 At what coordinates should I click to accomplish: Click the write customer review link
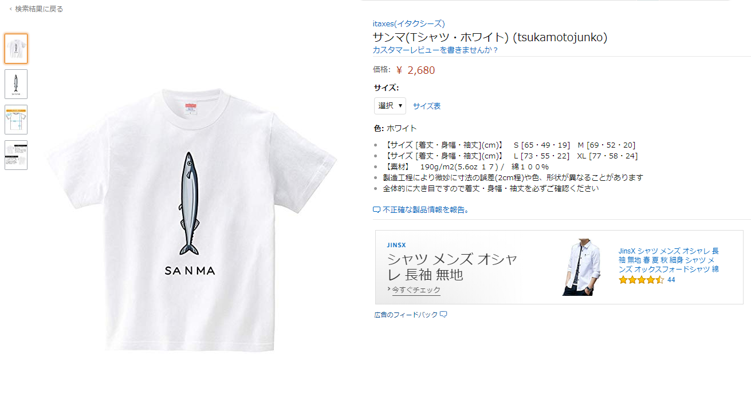435,50
